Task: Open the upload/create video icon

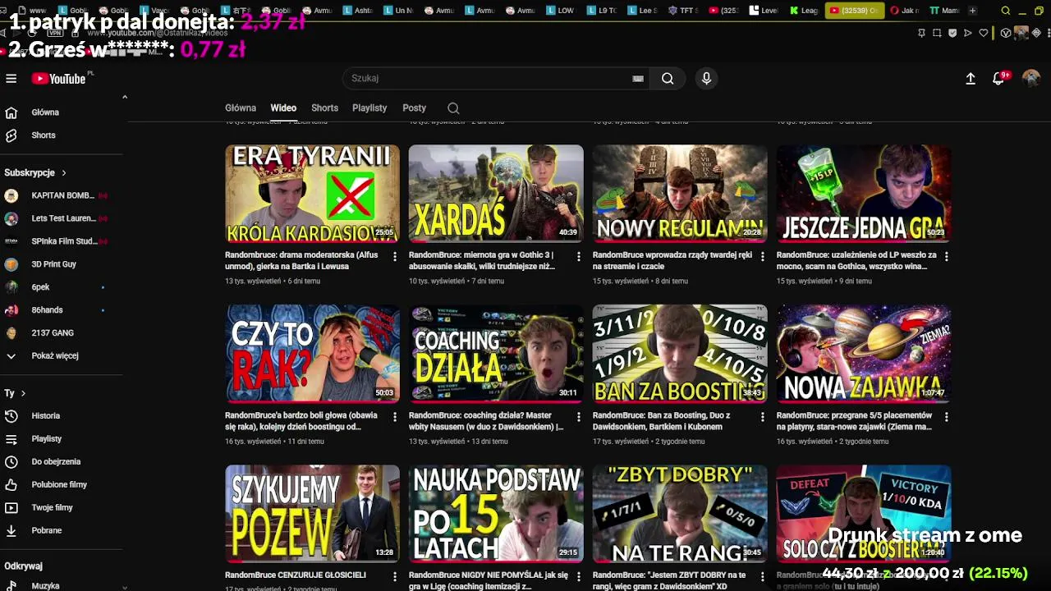Action: point(970,78)
